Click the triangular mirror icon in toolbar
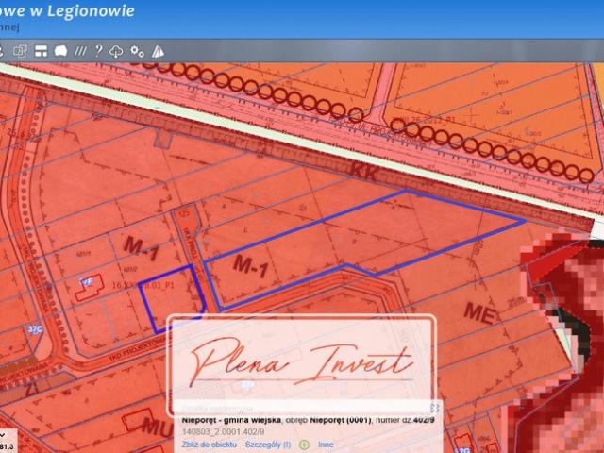The width and height of the screenshot is (604, 453). 158,51
